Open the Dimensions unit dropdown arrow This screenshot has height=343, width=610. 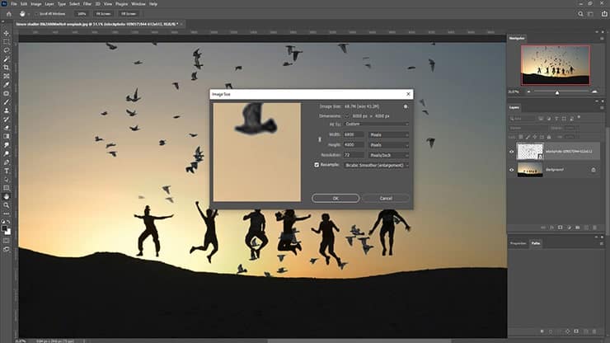346,116
